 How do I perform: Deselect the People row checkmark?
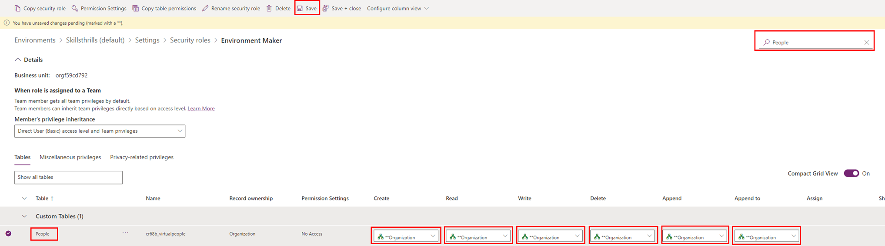[x=8, y=233]
